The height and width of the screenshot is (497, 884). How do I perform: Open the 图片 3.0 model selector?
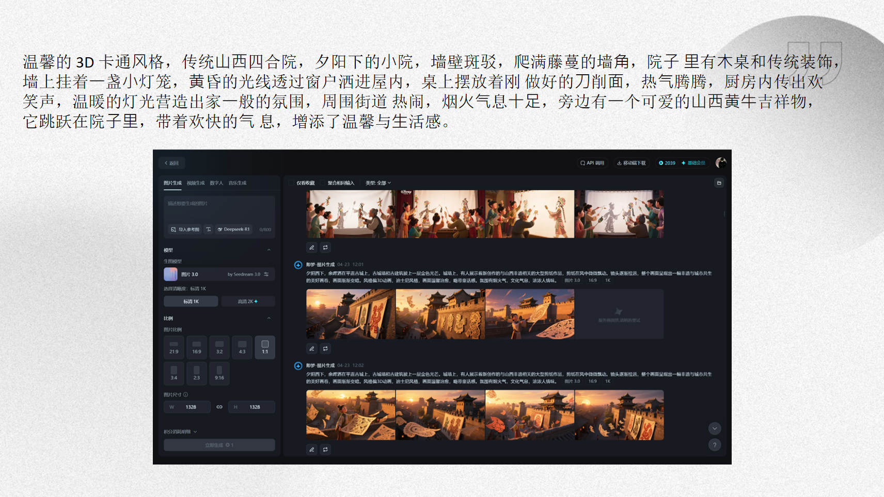coord(219,274)
